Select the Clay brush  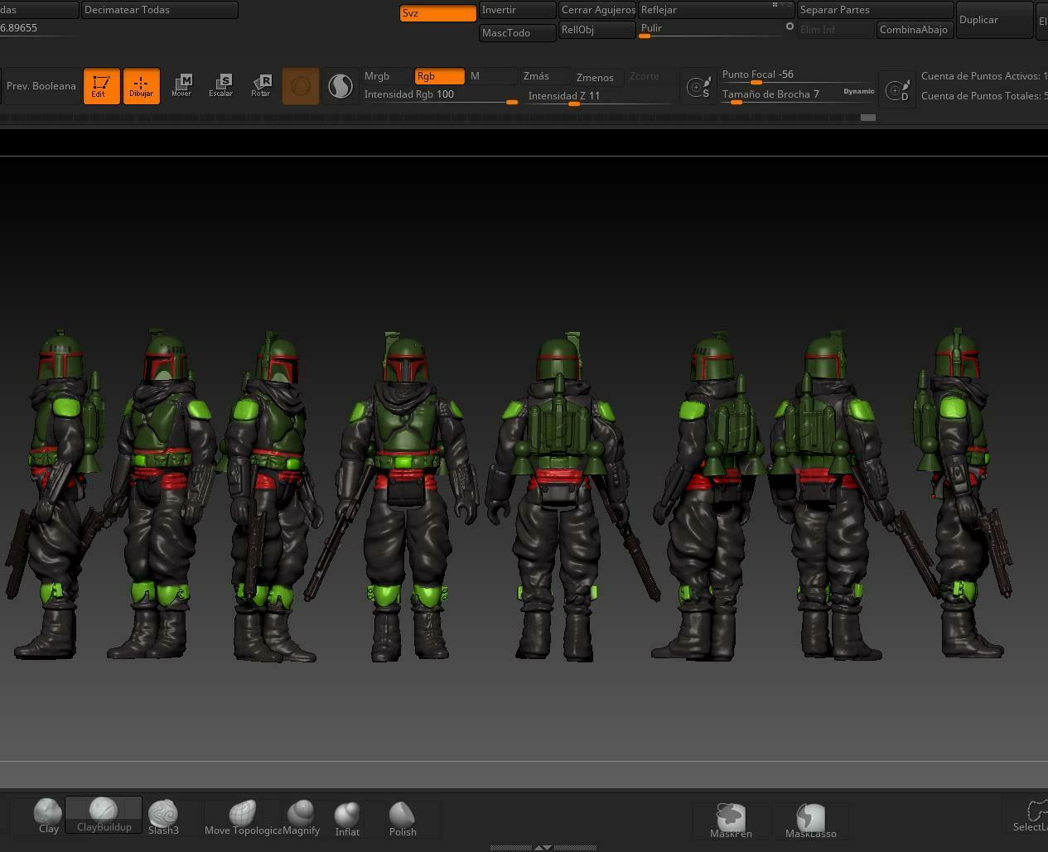click(x=48, y=816)
